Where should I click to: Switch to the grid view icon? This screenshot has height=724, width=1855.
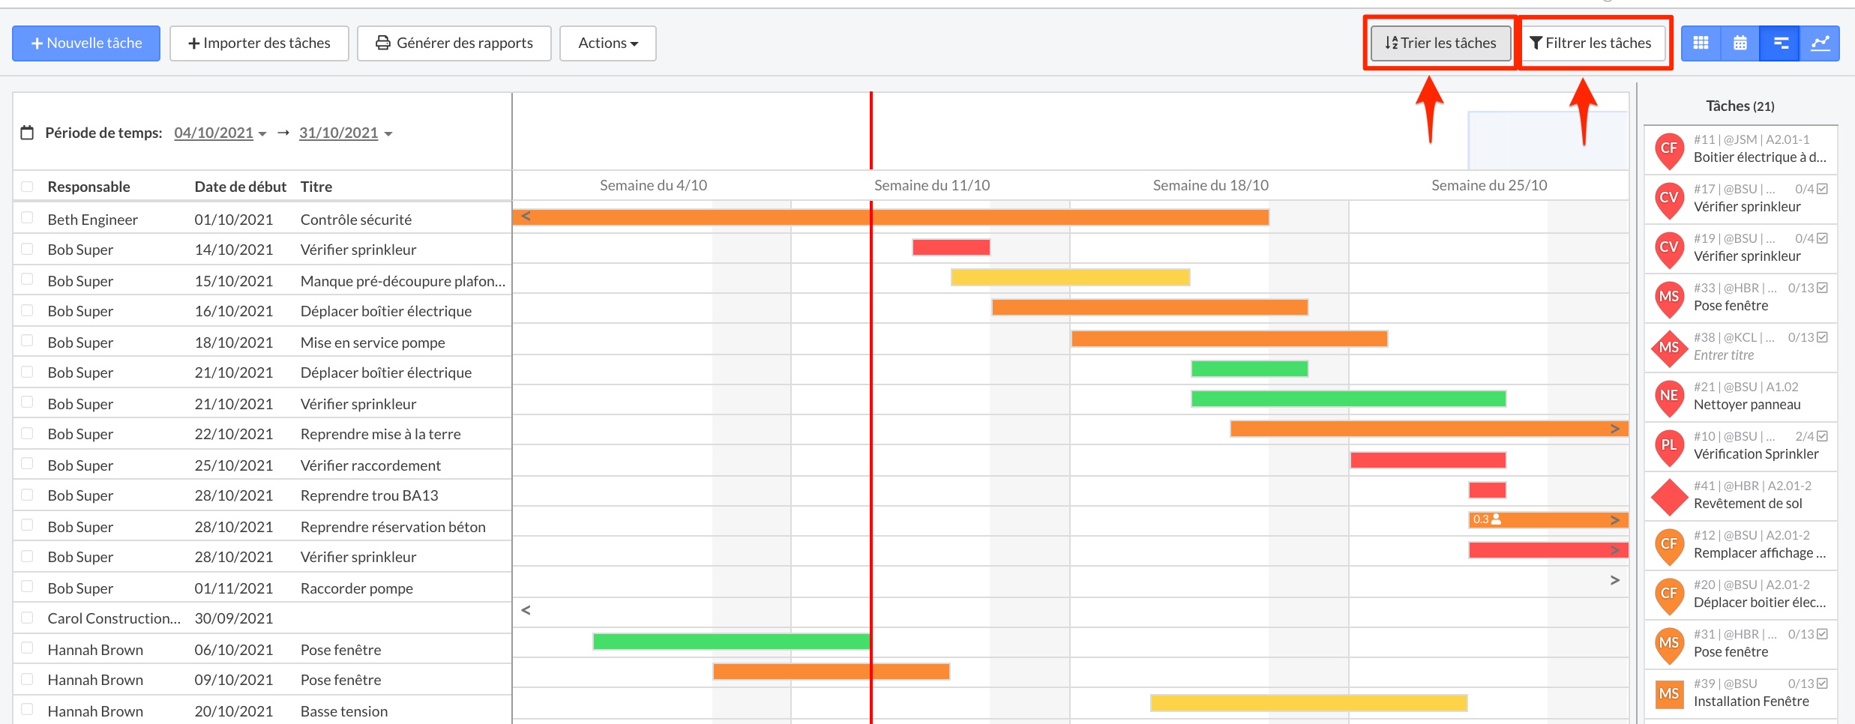[1701, 43]
